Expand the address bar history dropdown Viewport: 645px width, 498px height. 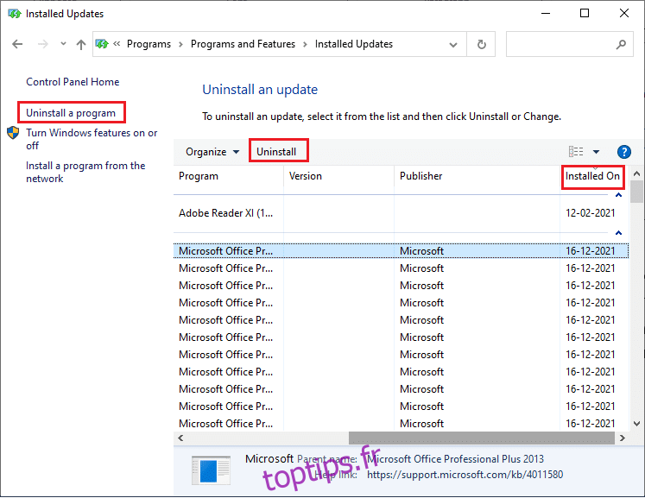point(454,44)
